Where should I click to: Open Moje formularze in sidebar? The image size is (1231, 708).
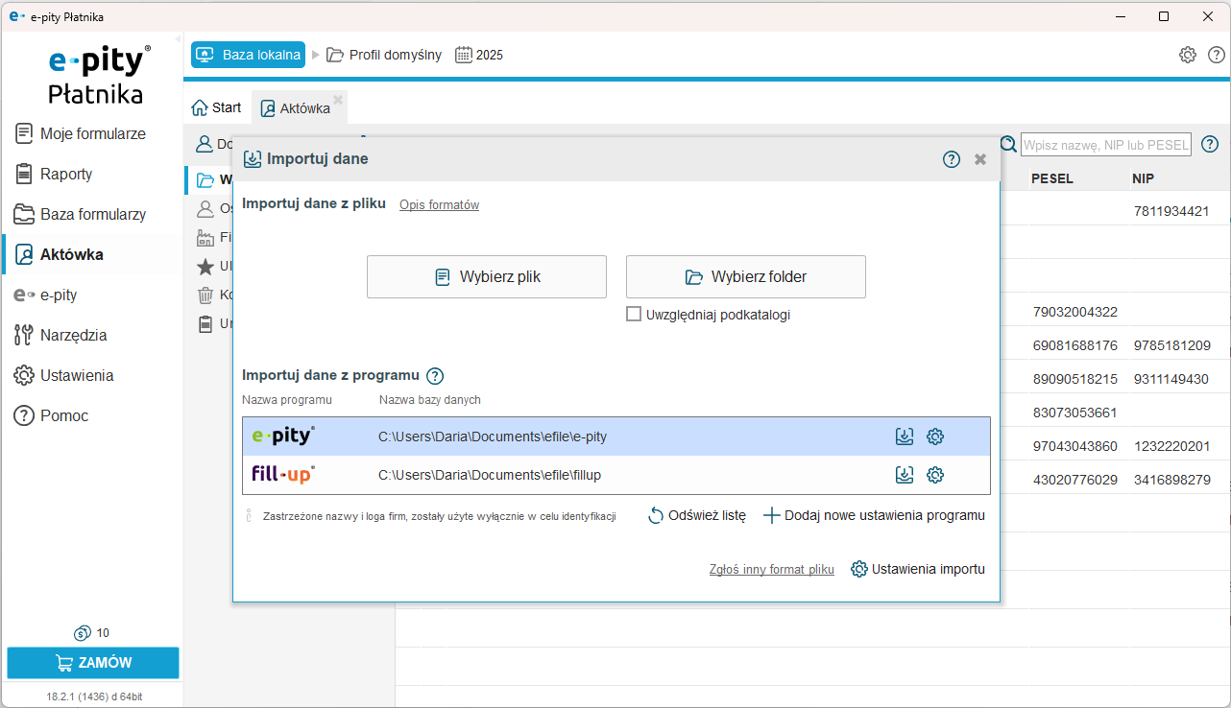(x=92, y=134)
